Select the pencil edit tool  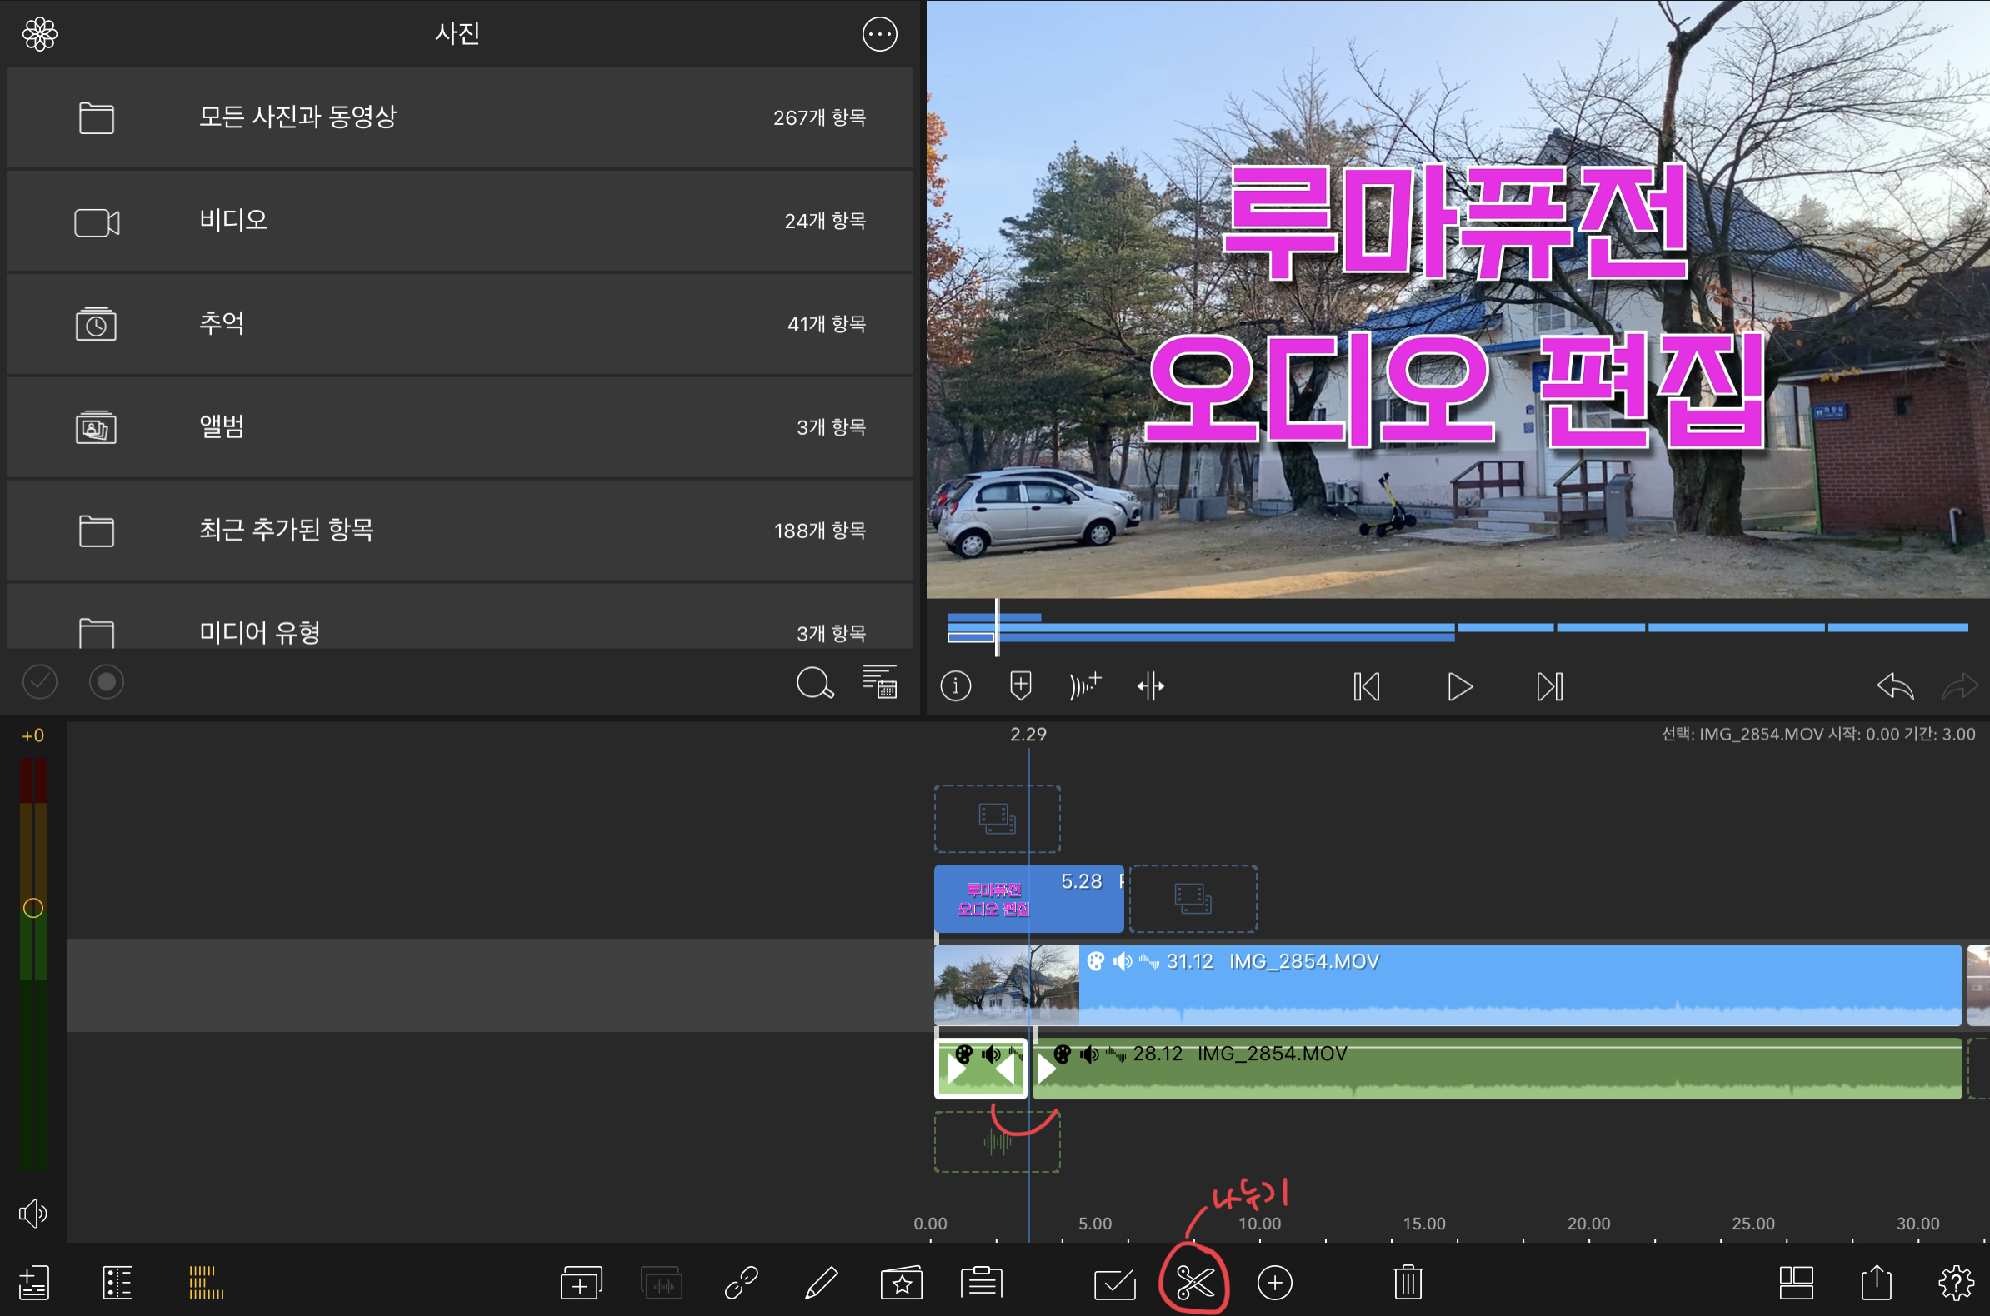[x=820, y=1283]
